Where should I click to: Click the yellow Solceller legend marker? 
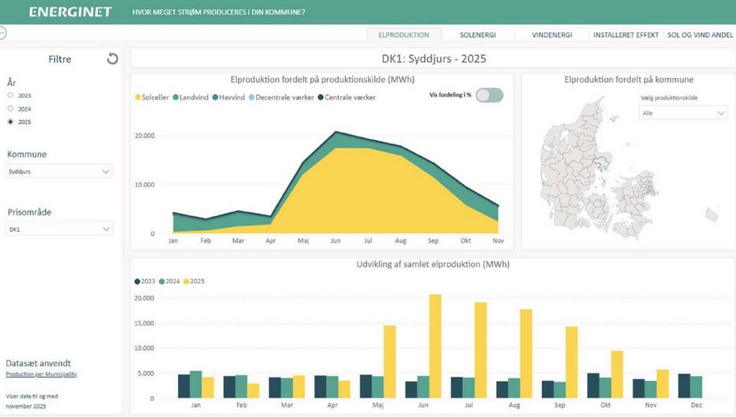[138, 97]
